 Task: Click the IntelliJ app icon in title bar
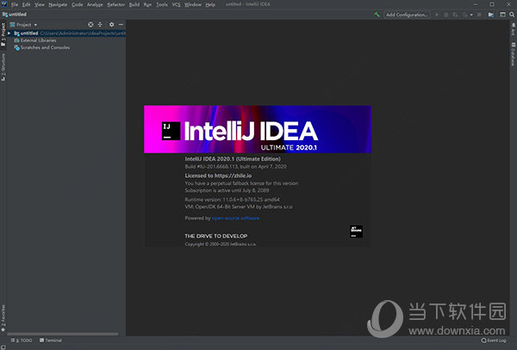tap(4, 4)
